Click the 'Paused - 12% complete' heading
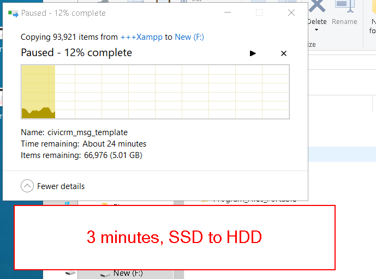 click(x=76, y=53)
